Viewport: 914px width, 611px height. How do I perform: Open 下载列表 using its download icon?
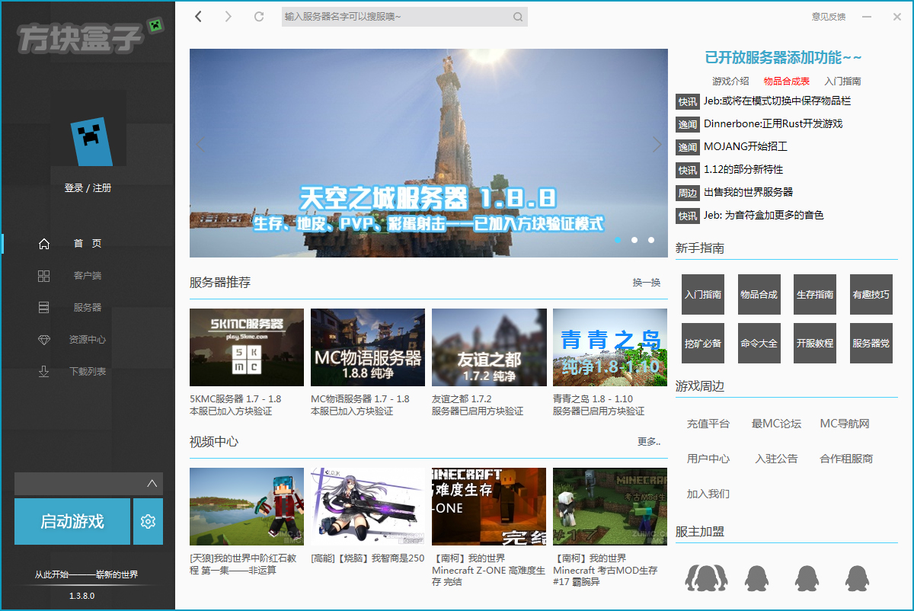tap(44, 371)
